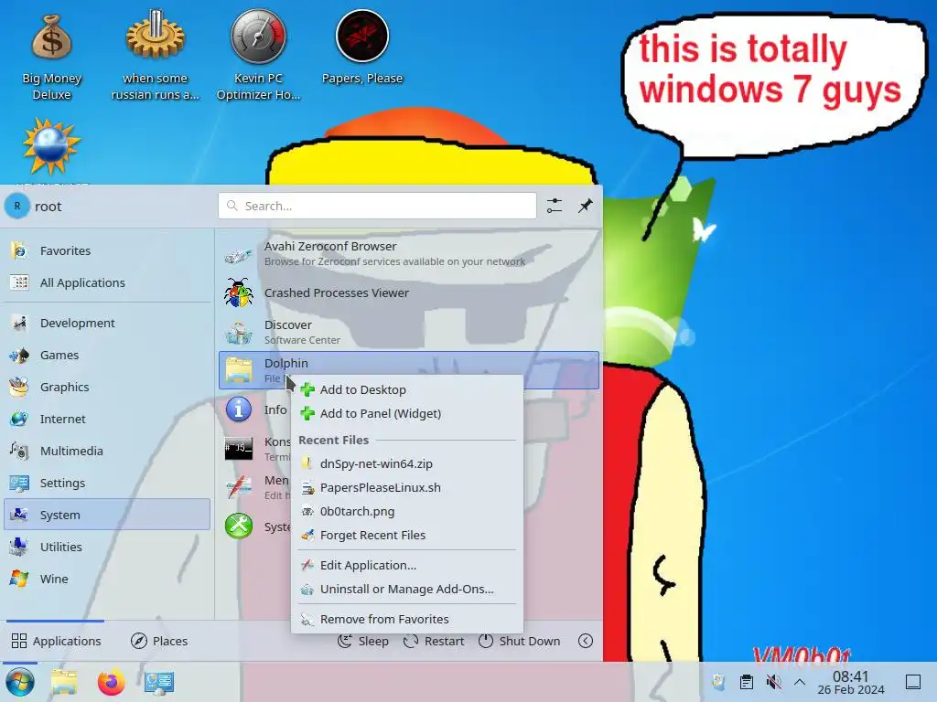This screenshot has width=937, height=702.
Task: Open Info Center blue icon
Action: click(239, 409)
